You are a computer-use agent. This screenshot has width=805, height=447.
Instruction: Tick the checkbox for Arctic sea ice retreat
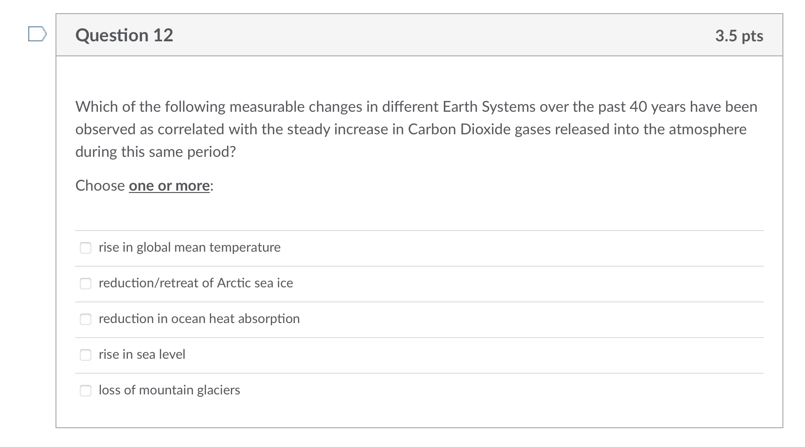[x=86, y=284]
